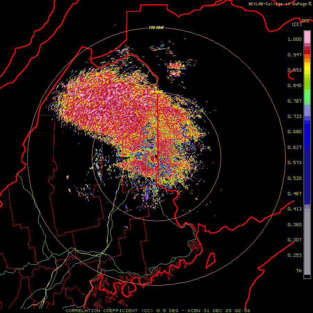Click the 0.307 scale value

coord(295,240)
